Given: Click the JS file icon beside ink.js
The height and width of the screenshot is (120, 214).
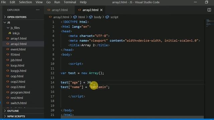Looking at the screenshot, I should [x=10, y=33].
